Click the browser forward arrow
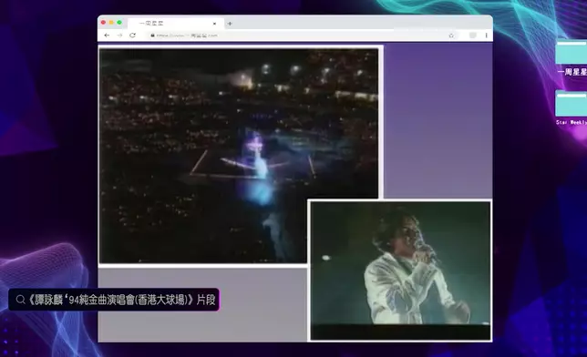The height and width of the screenshot is (357, 587). click(119, 36)
